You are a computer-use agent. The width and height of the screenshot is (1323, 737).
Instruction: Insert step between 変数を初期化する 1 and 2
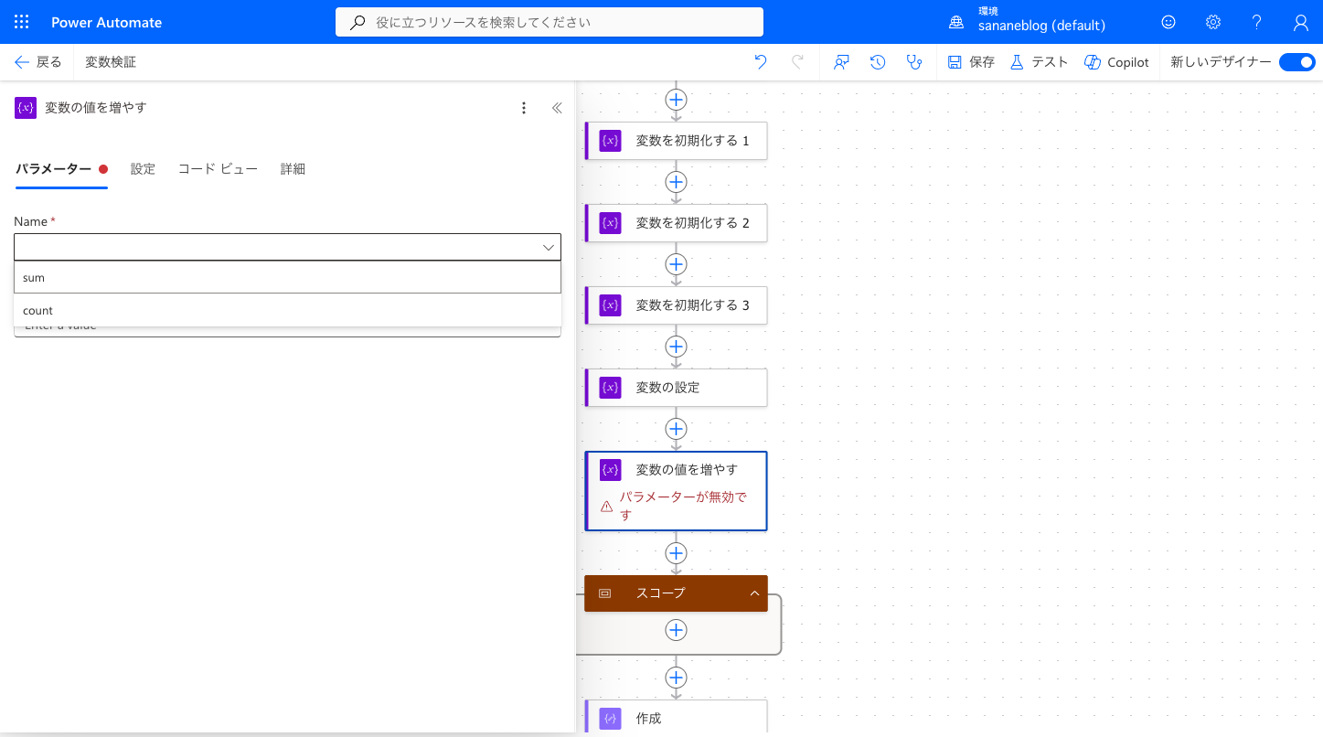click(676, 182)
